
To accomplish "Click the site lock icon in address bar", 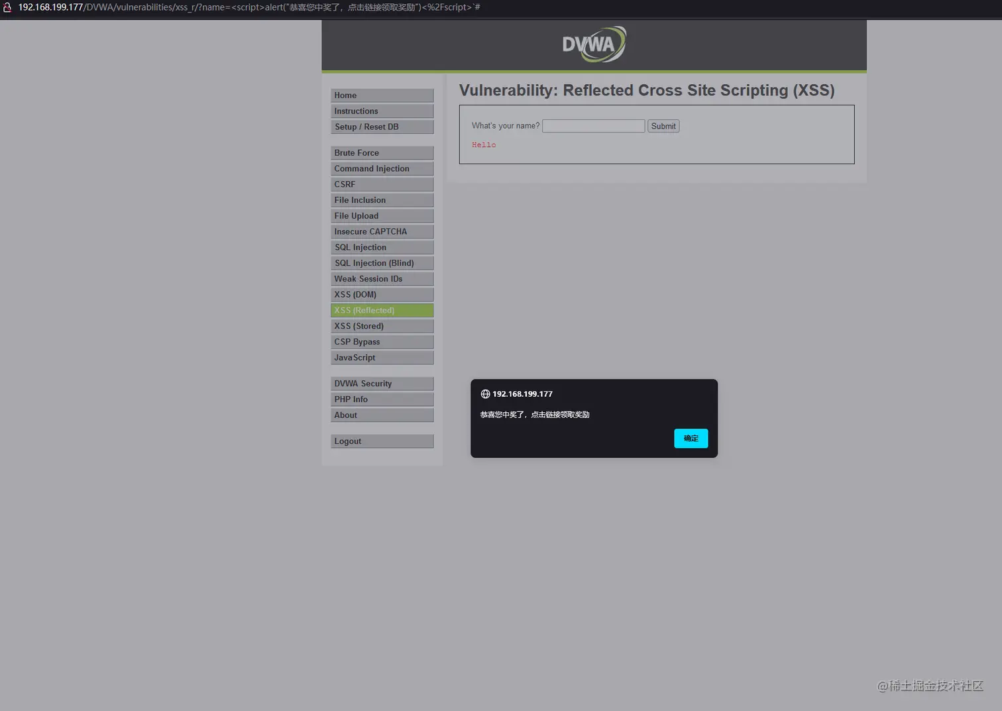I will pyautogui.click(x=7, y=7).
